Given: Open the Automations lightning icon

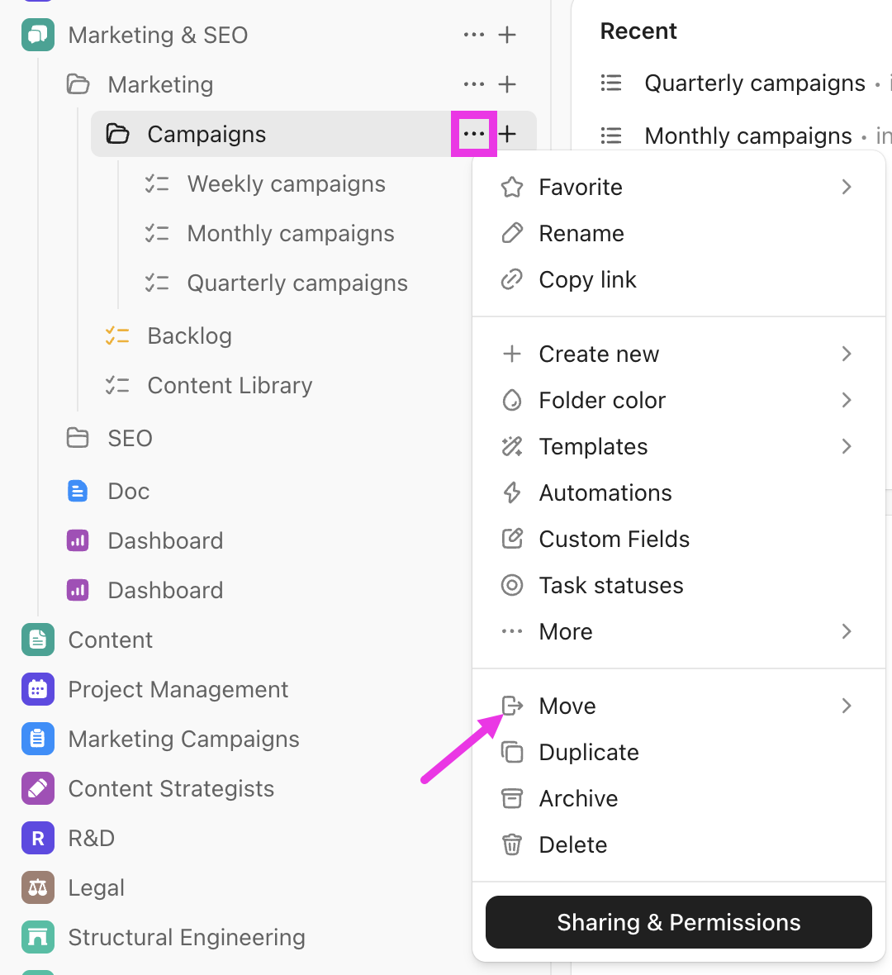Looking at the screenshot, I should point(512,492).
